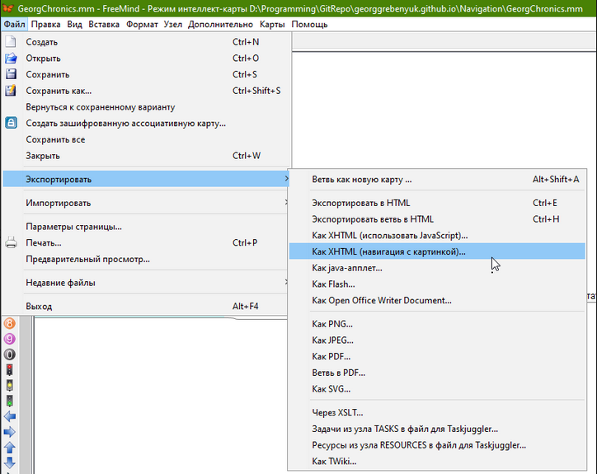597x474 pixels.
Task: Select the red traffic light icon
Action: [11, 370]
